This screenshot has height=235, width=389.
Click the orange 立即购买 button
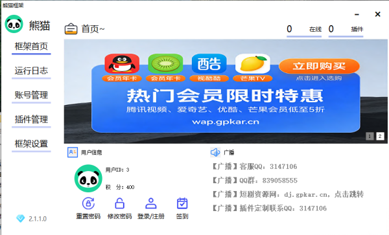pos(319,66)
